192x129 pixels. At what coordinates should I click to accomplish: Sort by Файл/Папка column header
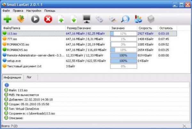pyautogui.click(x=34, y=28)
